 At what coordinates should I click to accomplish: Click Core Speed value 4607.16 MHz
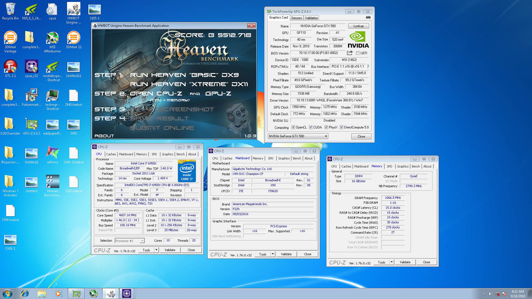click(128, 215)
